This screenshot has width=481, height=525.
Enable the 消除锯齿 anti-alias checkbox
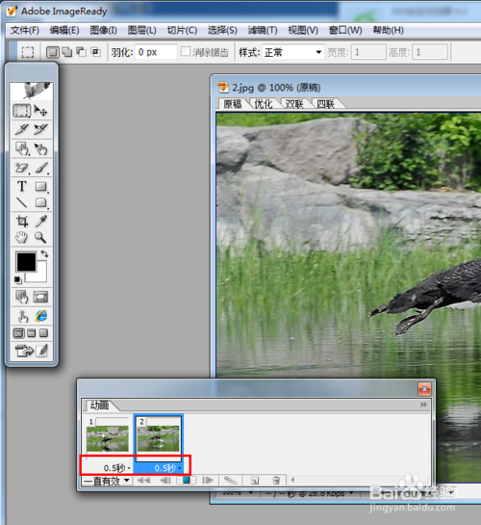(186, 52)
